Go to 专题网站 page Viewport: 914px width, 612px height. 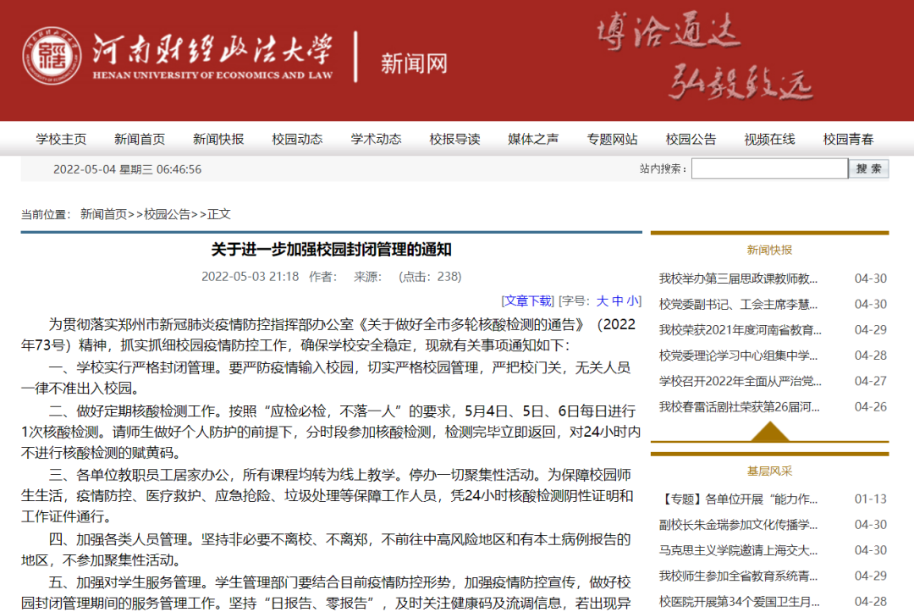(612, 140)
